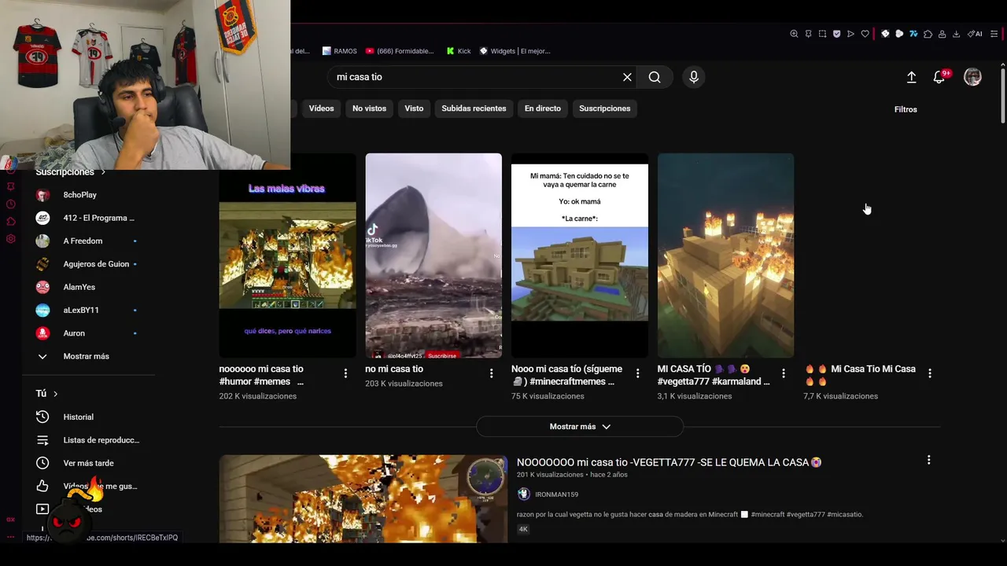Select the Vídeos filter chip
Image resolution: width=1007 pixels, height=566 pixels.
click(x=321, y=108)
